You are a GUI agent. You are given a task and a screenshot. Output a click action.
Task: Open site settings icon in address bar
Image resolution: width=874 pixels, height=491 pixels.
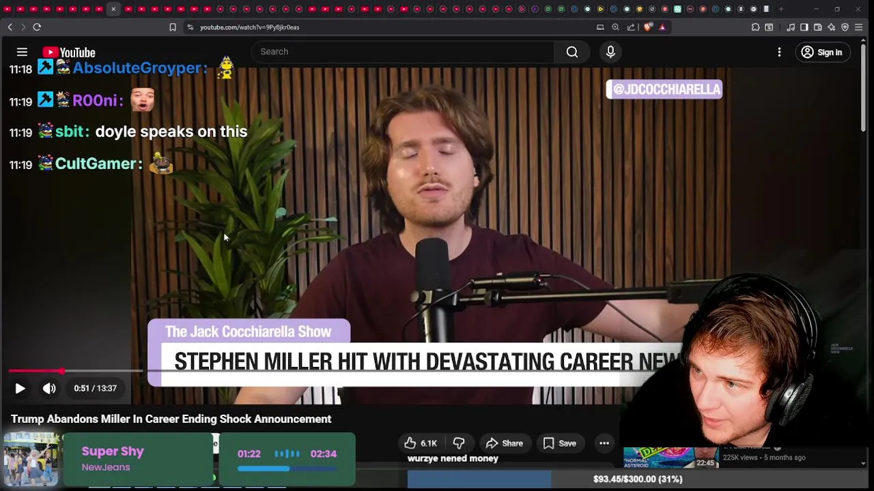coord(191,27)
